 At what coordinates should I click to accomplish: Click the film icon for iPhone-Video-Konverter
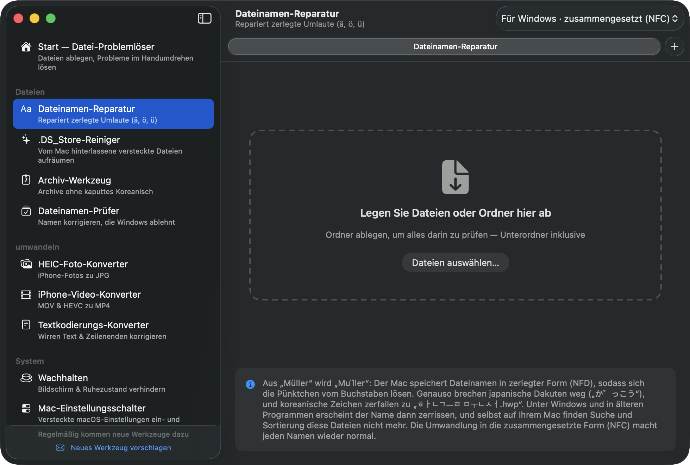pos(26,294)
